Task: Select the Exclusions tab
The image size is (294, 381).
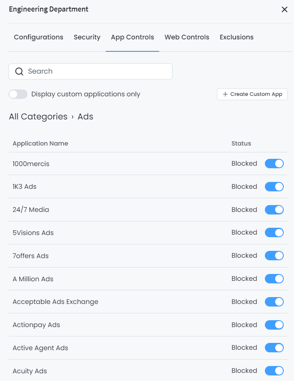Action: tap(236, 37)
